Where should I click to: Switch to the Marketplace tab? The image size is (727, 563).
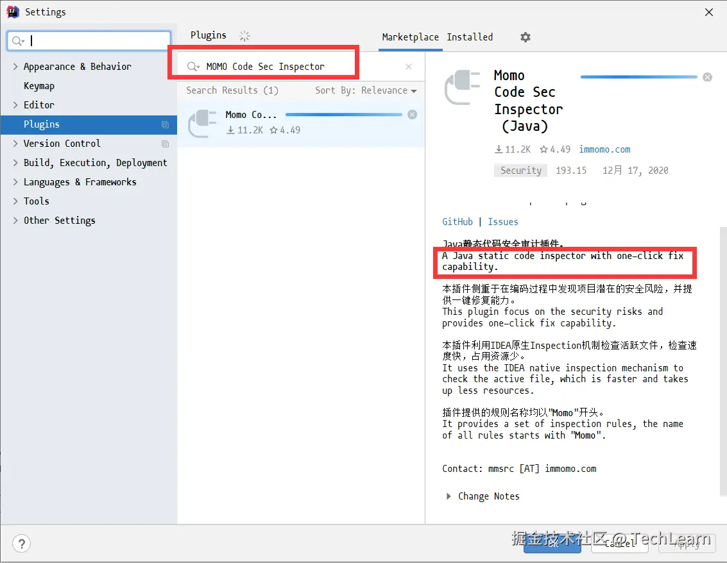point(410,37)
